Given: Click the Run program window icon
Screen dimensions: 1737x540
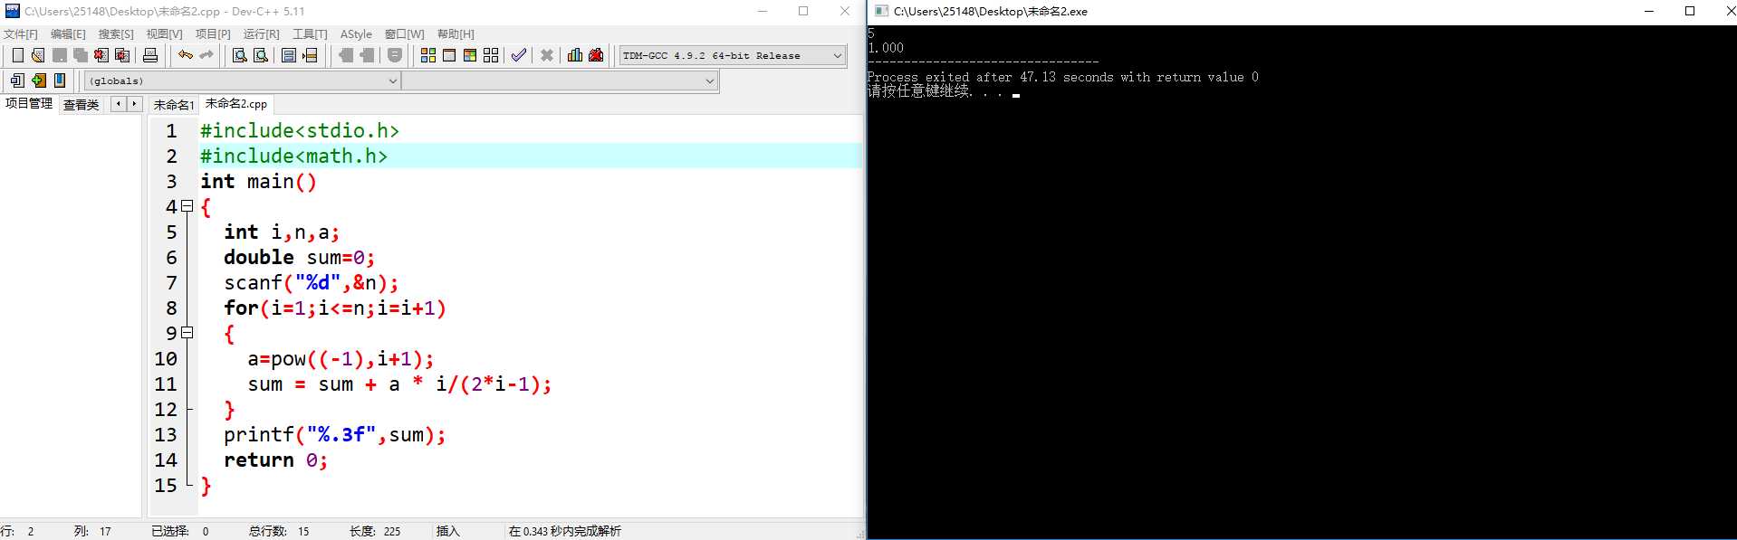Looking at the screenshot, I should tap(449, 55).
